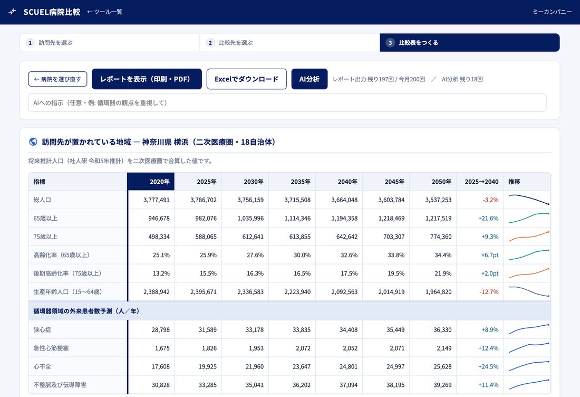Image resolution: width=580 pixels, height=397 pixels.
Task: Click the 総人口 trend sparkline
Action: click(x=529, y=200)
